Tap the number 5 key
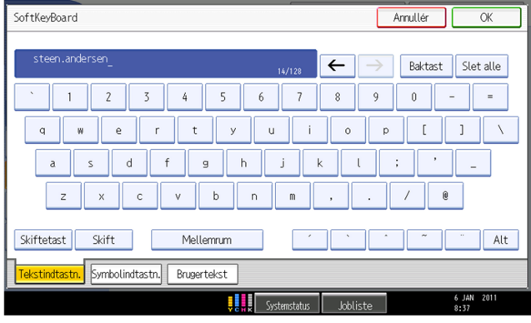The width and height of the screenshot is (531, 323). pos(223,97)
